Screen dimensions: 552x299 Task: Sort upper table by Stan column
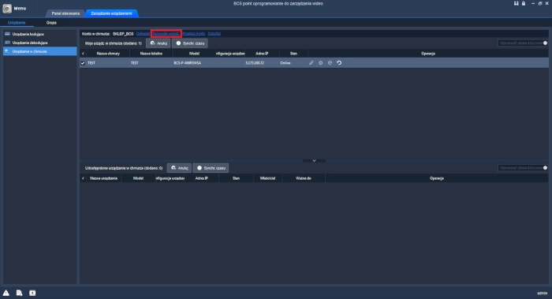pyautogui.click(x=293, y=54)
